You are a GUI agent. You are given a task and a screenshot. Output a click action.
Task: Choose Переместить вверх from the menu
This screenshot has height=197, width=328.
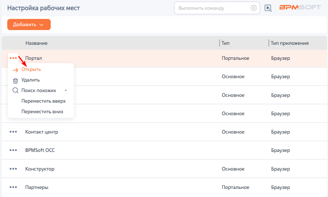(44, 101)
